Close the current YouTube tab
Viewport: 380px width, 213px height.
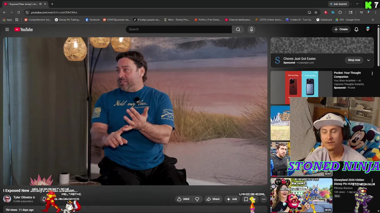pyautogui.click(x=45, y=4)
